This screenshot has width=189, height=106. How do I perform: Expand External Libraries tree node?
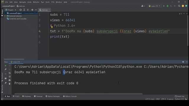click(x=5, y=16)
